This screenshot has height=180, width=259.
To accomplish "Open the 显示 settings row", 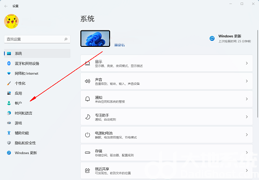I will click(166, 63).
